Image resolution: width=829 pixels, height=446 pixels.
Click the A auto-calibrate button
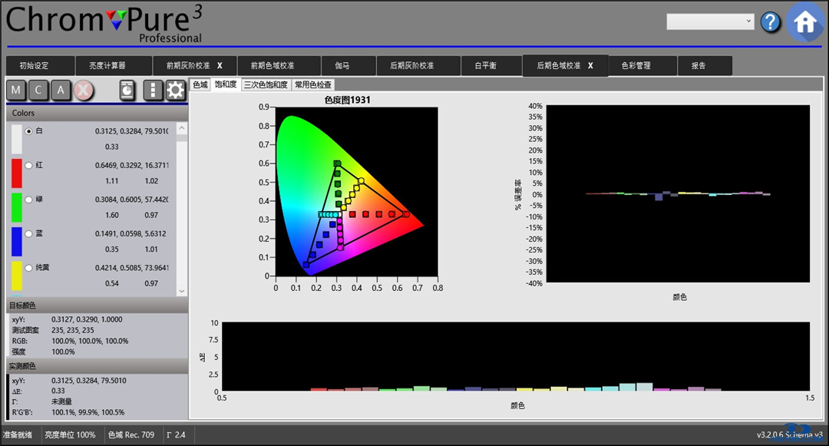61,91
